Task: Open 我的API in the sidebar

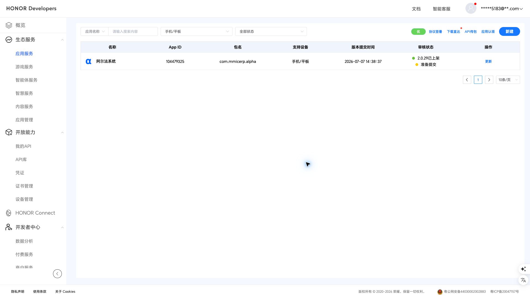Action: 23,146
